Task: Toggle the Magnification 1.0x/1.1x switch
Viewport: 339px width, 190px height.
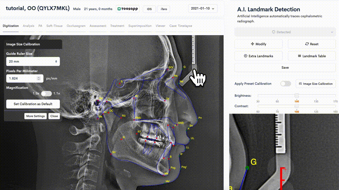Action: point(46,94)
